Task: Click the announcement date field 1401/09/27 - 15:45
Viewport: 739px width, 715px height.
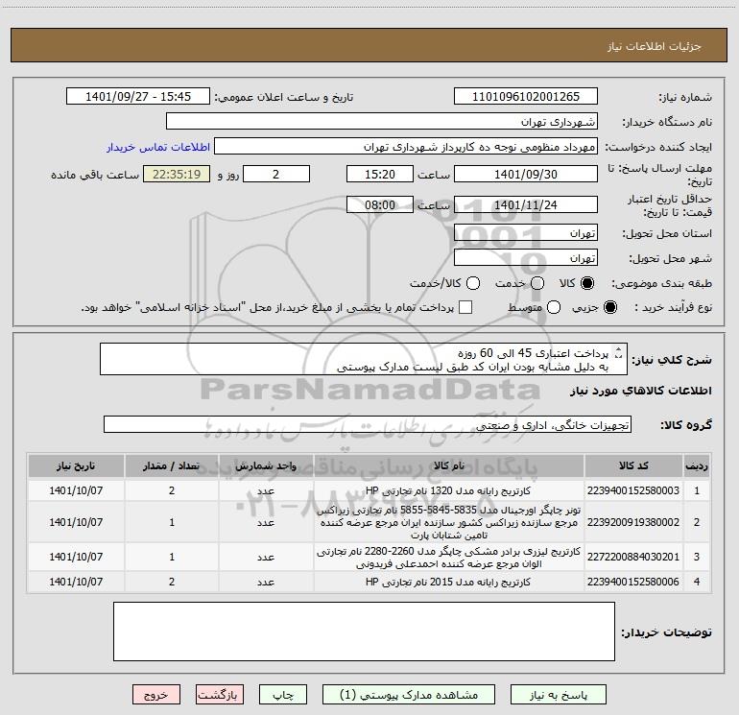Action: pos(138,97)
